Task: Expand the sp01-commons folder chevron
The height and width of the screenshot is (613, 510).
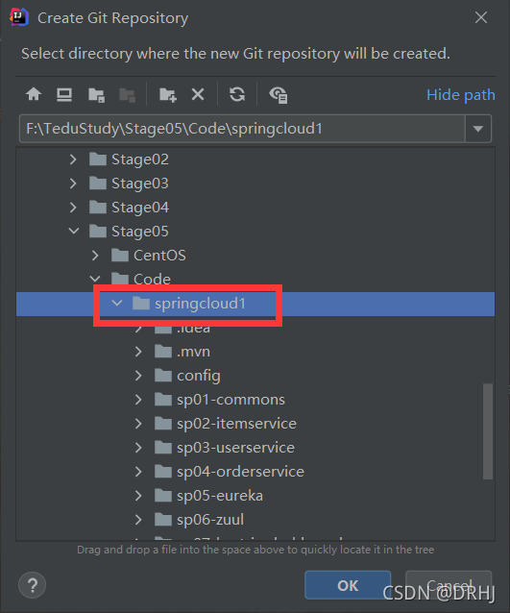Action: pyautogui.click(x=138, y=400)
